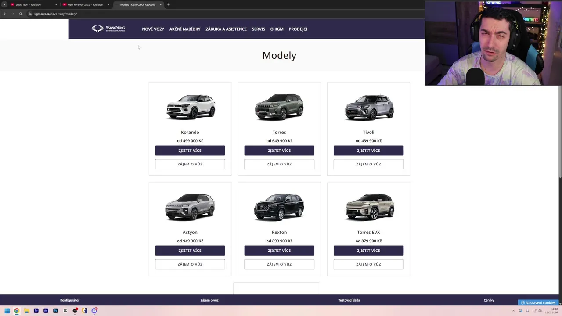Click ZJISTIT VÍCE for Rexton

pos(279,251)
